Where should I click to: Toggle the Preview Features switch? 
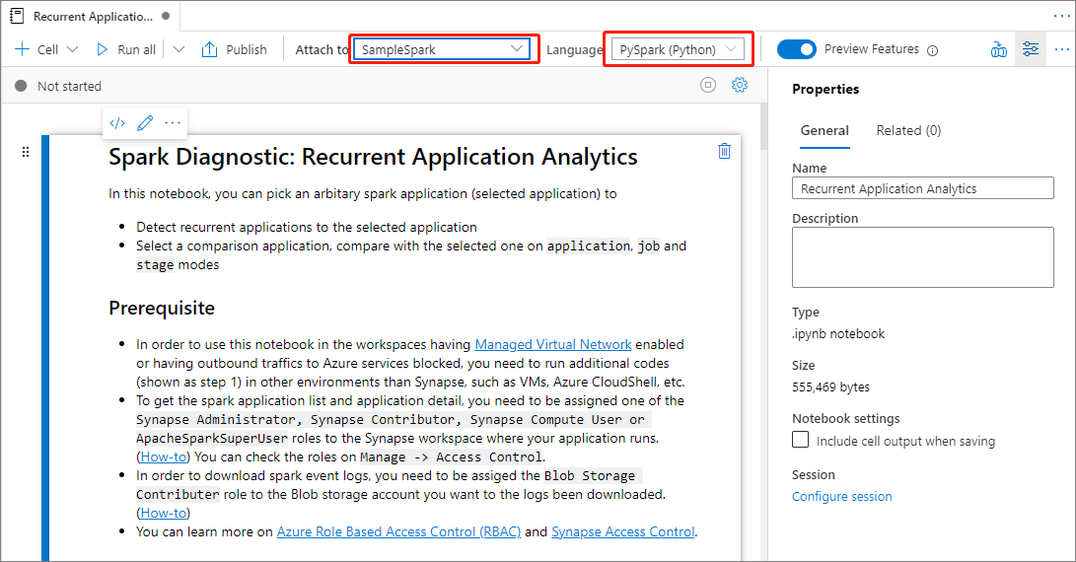click(x=796, y=49)
